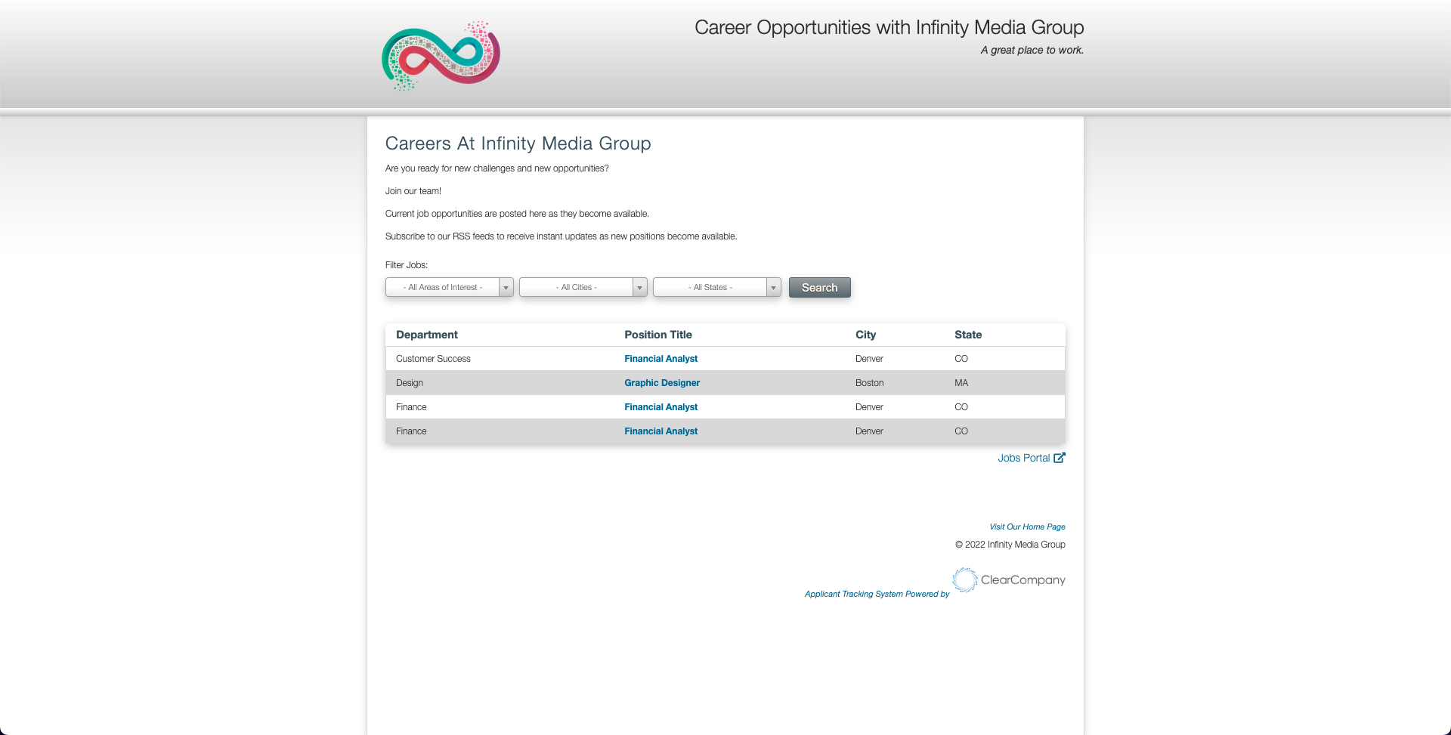Click the Career Opportunities with Infinity Media Group title
Screen dimensions: 1451x735
(x=889, y=28)
